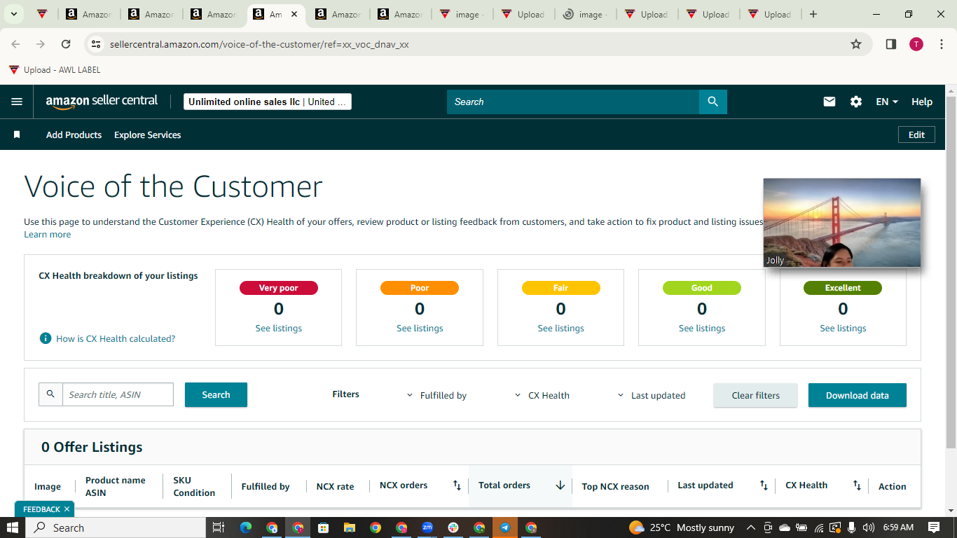Screen dimensions: 957x538
Task: Bookmark this page with the star icon
Action: coord(856,44)
